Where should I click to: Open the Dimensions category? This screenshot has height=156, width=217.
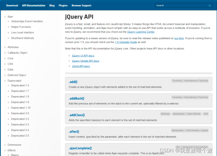14,145
